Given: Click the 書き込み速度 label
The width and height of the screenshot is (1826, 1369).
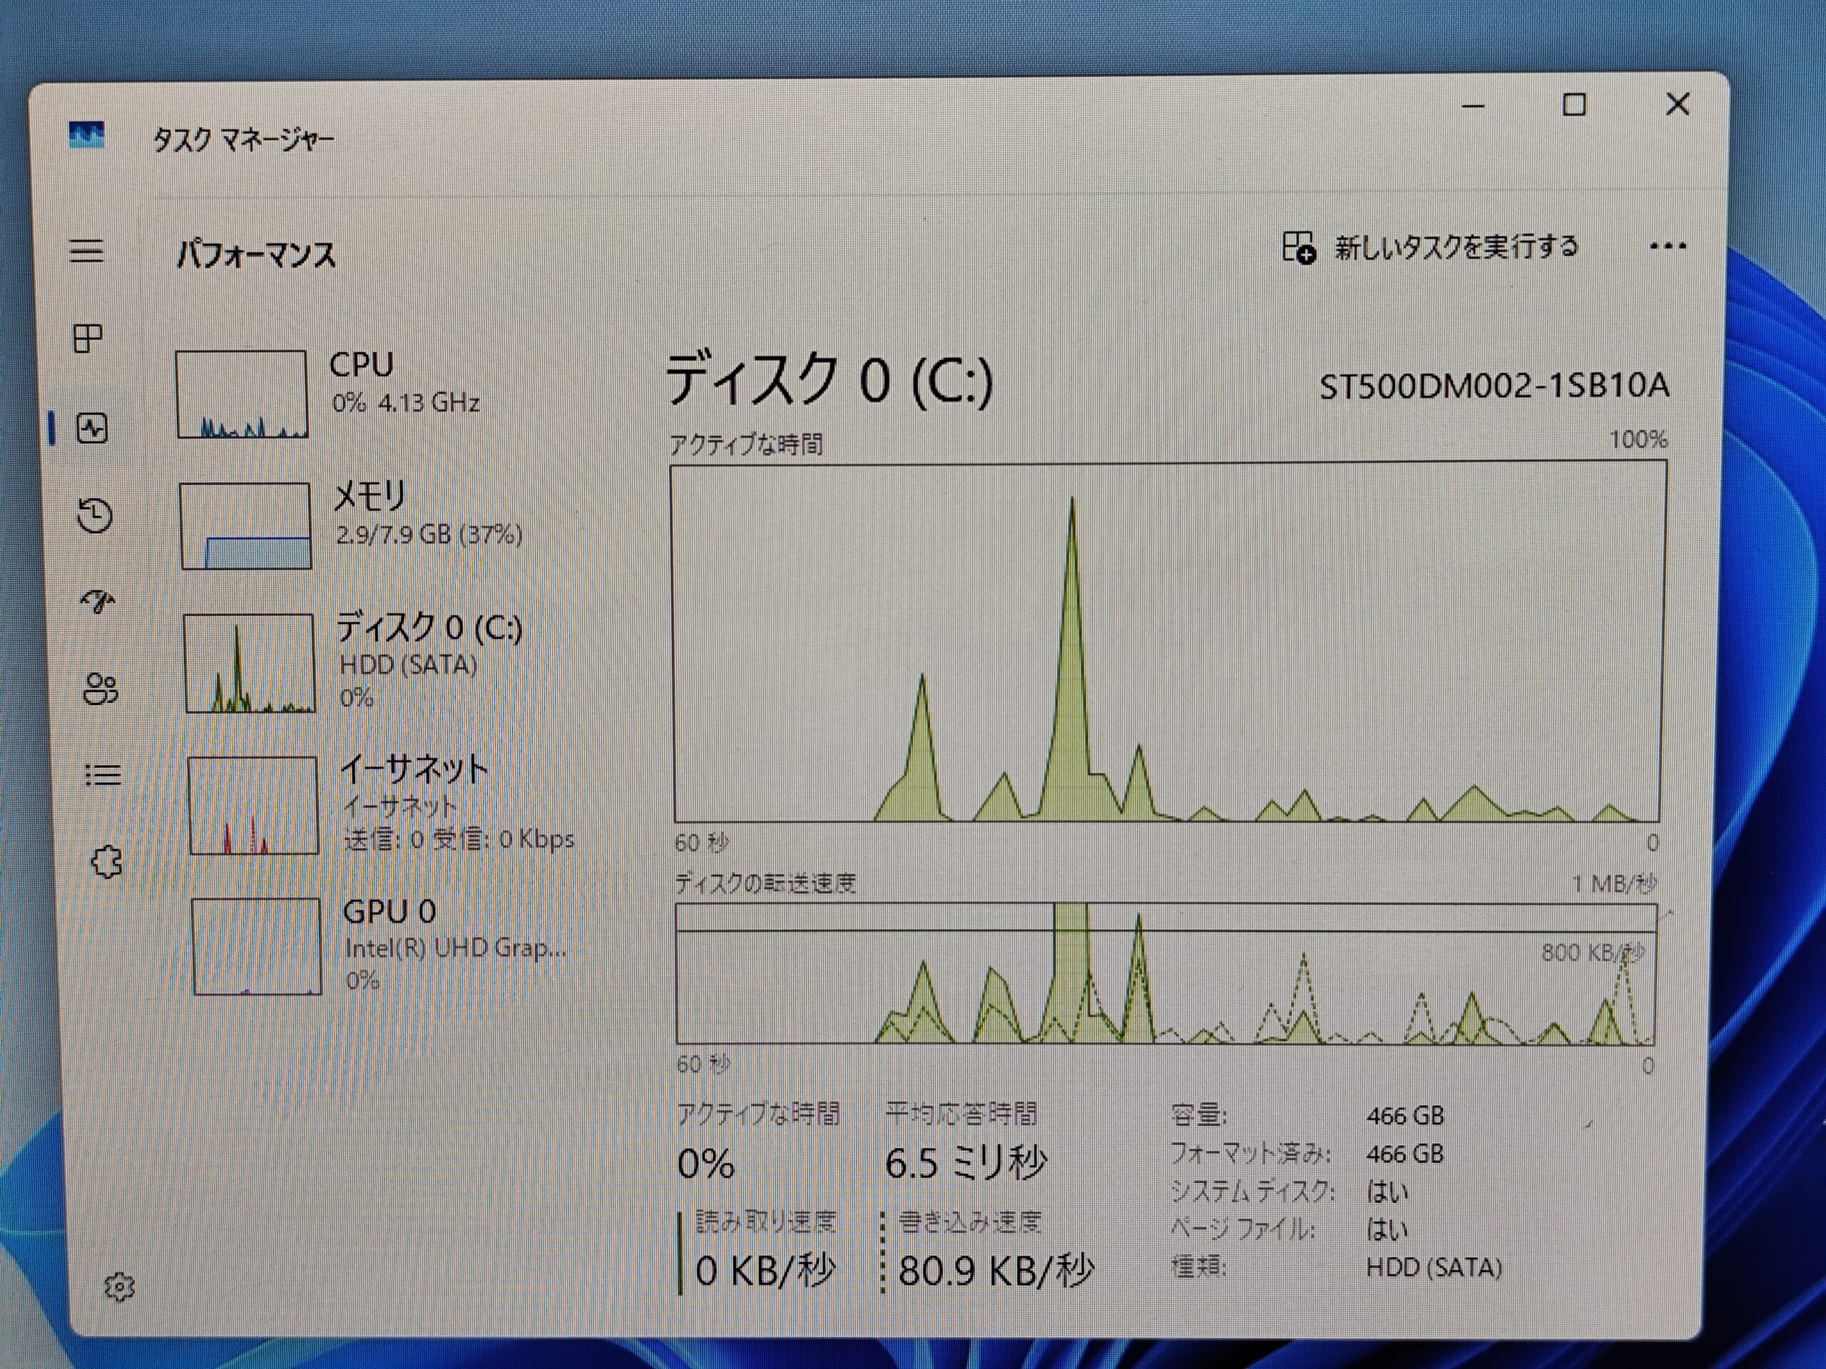Looking at the screenshot, I should point(970,1222).
